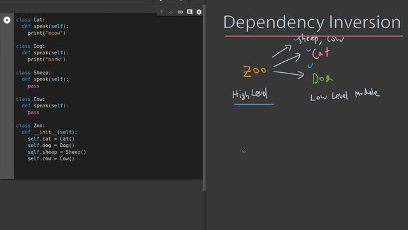Click the 'self.dog = Dog()' line
The width and height of the screenshot is (408, 230).
pyautogui.click(x=51, y=146)
